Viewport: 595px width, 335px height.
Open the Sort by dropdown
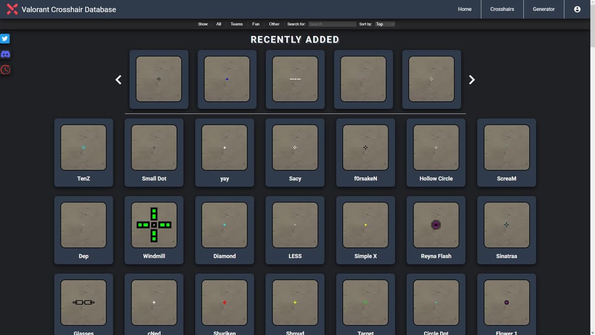pos(385,24)
